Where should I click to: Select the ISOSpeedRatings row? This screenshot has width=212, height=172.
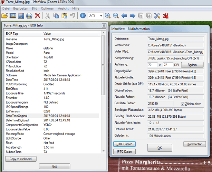[x=52, y=107]
